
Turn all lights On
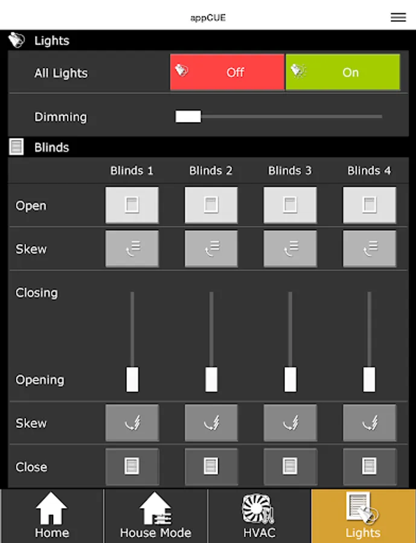(342, 72)
